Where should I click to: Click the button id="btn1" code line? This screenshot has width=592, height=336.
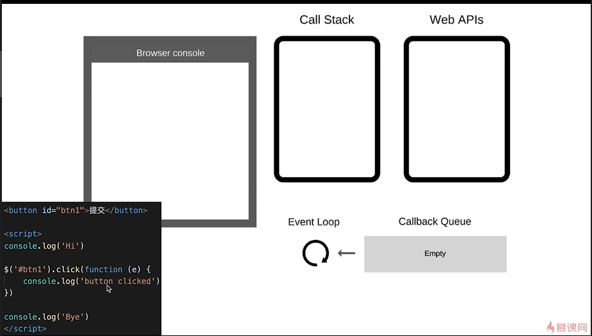tap(76, 211)
